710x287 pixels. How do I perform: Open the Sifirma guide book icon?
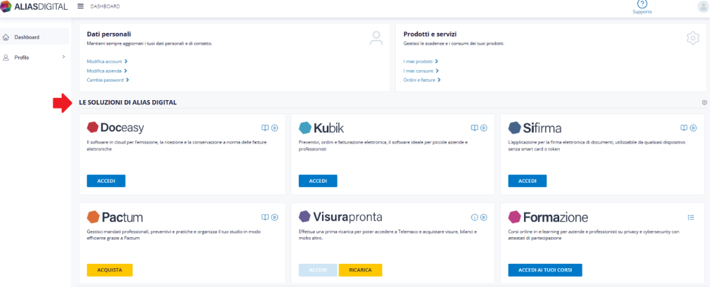point(684,128)
